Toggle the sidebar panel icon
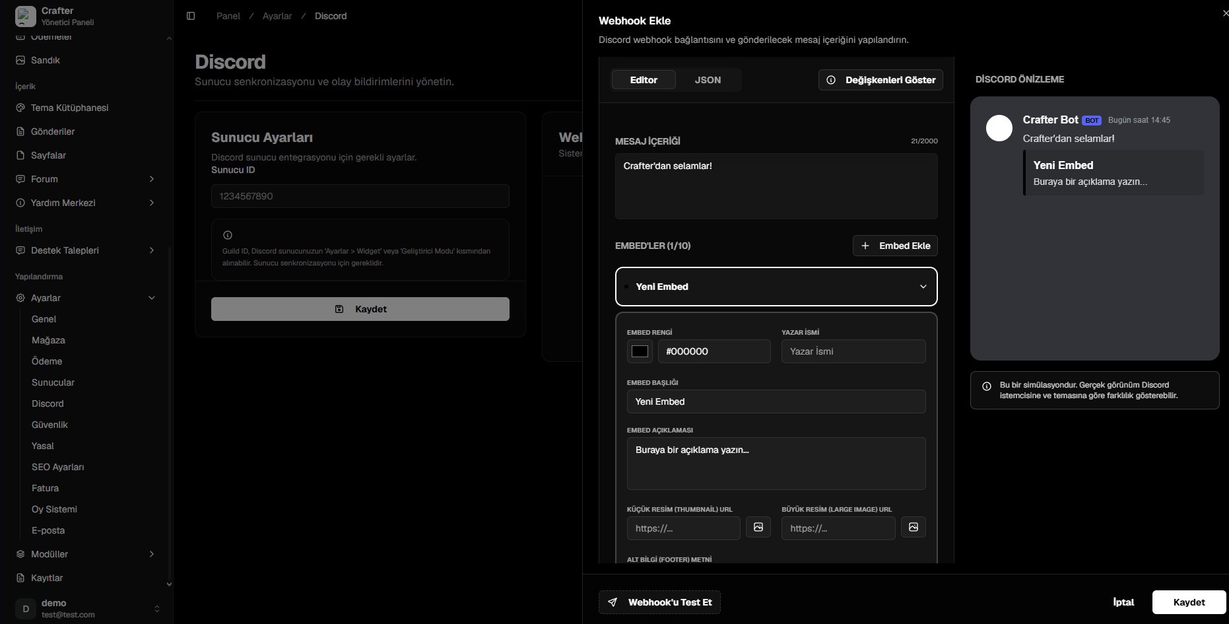1229x624 pixels. [x=191, y=16]
